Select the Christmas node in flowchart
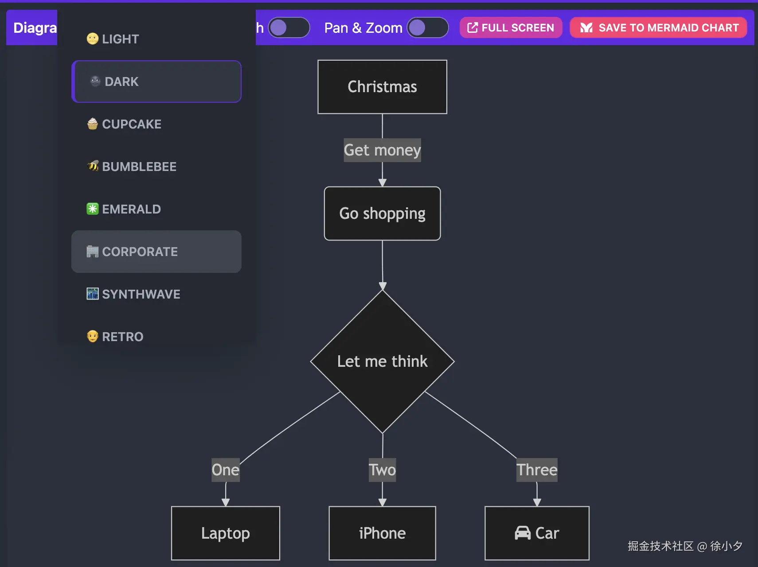The height and width of the screenshot is (567, 758). [x=382, y=87]
